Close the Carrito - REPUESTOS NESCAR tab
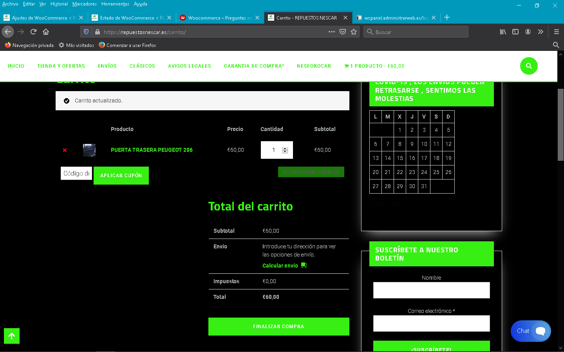This screenshot has height=352, width=564. (345, 18)
